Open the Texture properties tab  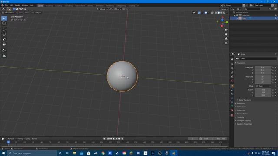pyautogui.click(x=232, y=115)
